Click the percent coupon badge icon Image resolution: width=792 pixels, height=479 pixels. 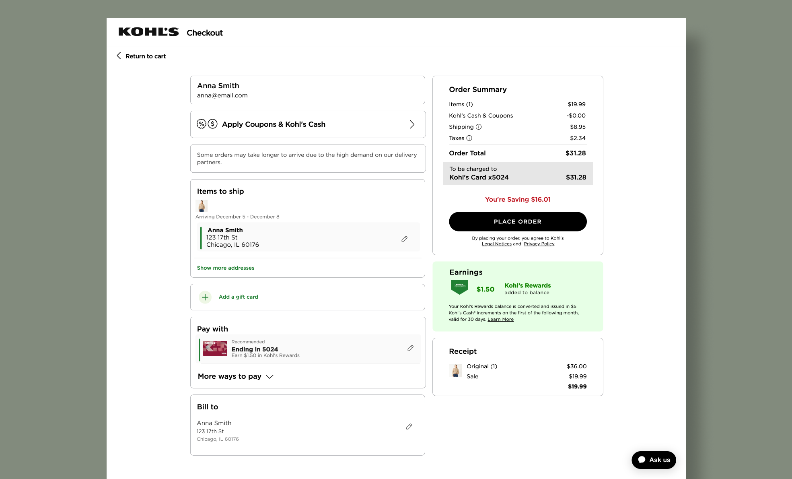click(201, 124)
